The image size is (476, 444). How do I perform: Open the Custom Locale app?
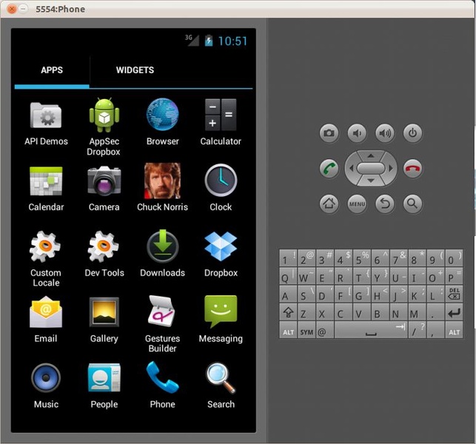click(x=46, y=259)
